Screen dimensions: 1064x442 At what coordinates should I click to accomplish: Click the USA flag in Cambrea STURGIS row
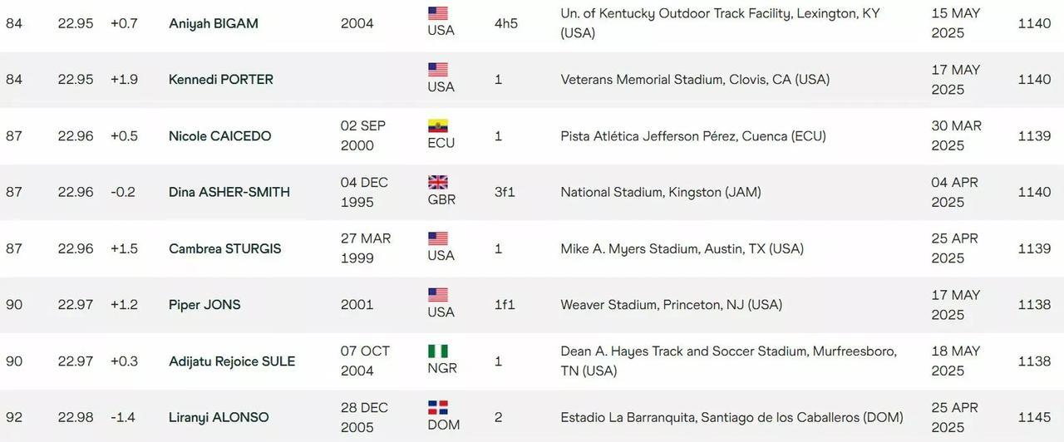click(x=438, y=238)
